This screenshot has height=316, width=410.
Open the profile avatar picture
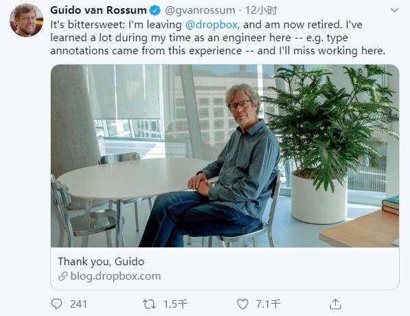coord(26,20)
